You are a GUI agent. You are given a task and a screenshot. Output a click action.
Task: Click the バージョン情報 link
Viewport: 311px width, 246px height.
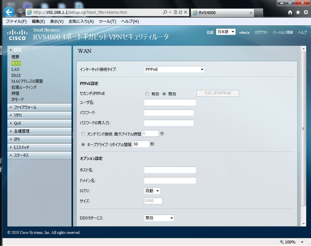pos(283,32)
